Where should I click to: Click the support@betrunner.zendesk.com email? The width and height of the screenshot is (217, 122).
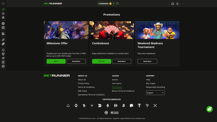(x=132, y=118)
